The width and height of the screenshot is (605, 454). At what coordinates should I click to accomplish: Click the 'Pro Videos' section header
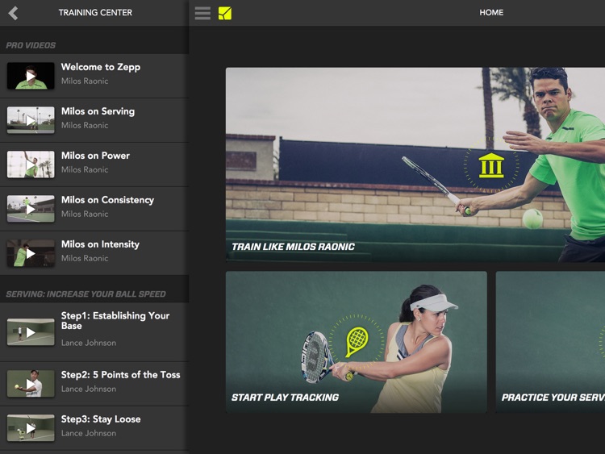(x=31, y=45)
